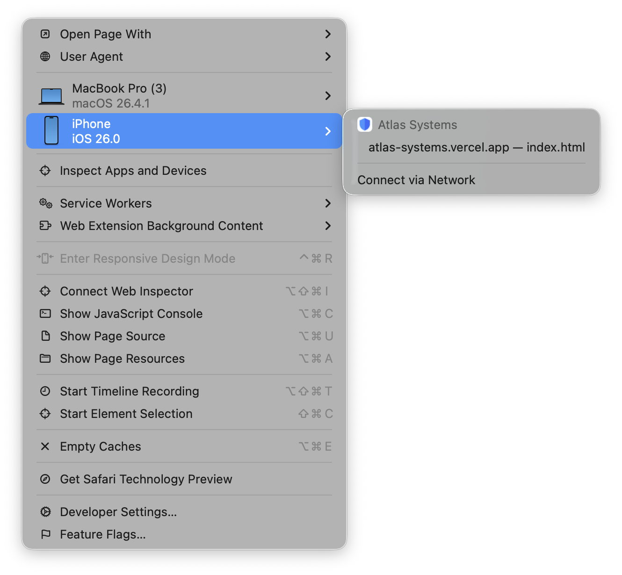
Task: Open Feature Flags…
Action: pyautogui.click(x=184, y=534)
